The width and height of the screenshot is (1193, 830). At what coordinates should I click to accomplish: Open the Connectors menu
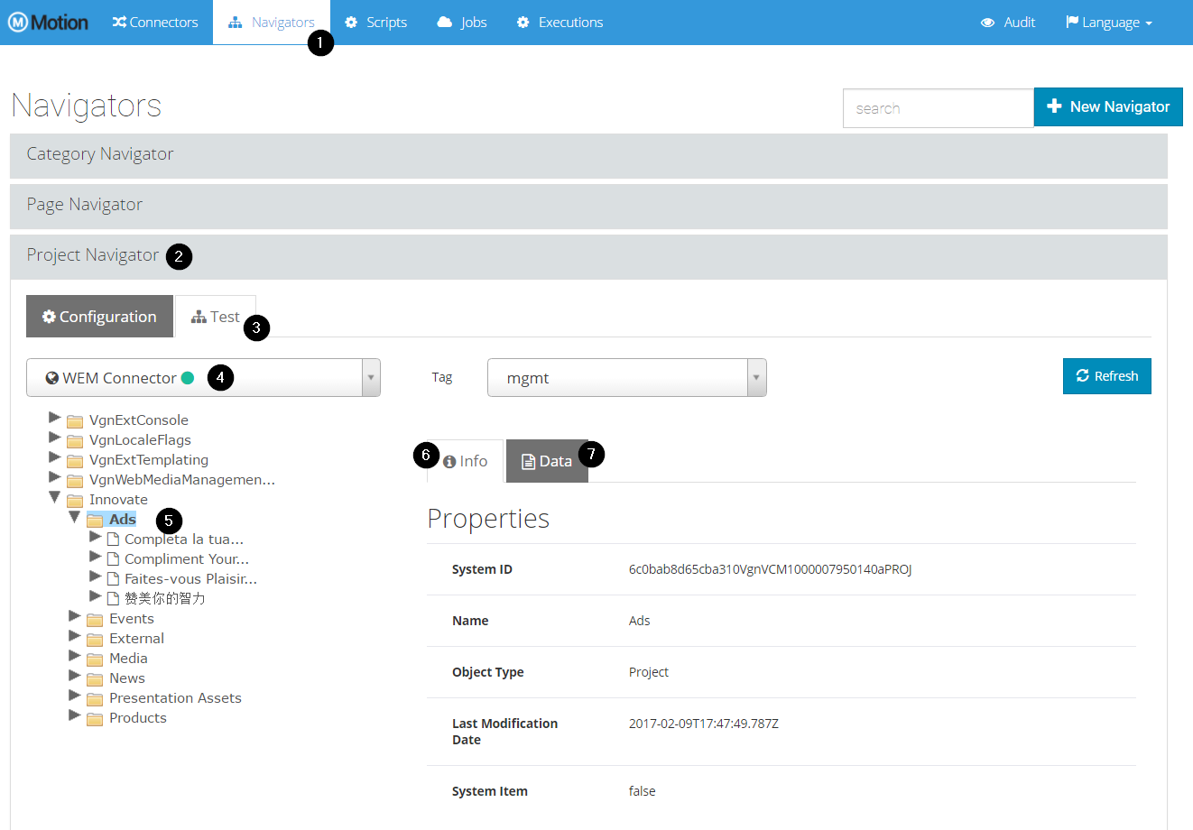pyautogui.click(x=155, y=23)
